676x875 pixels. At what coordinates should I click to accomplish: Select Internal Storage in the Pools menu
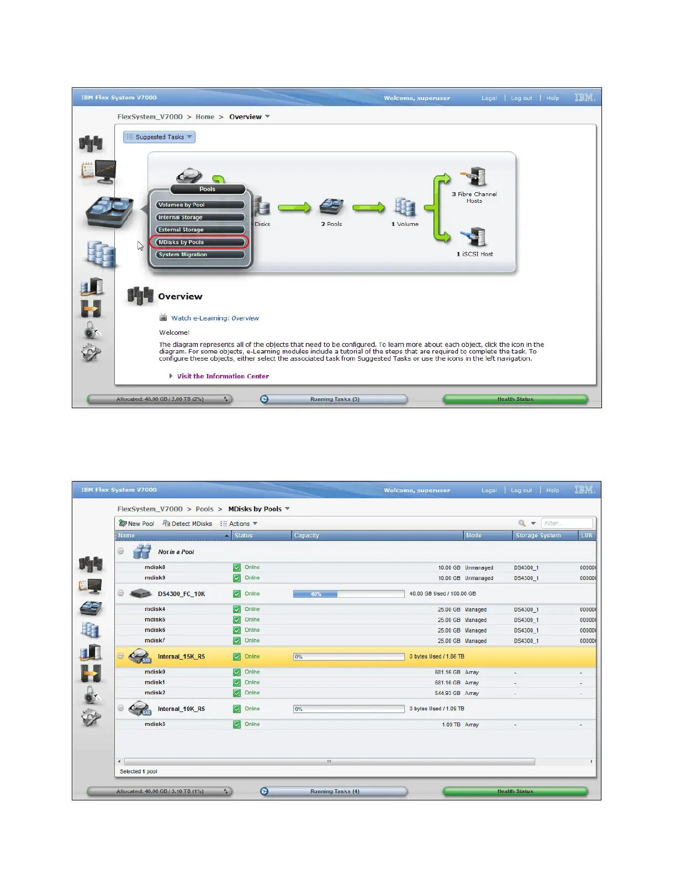(200, 218)
